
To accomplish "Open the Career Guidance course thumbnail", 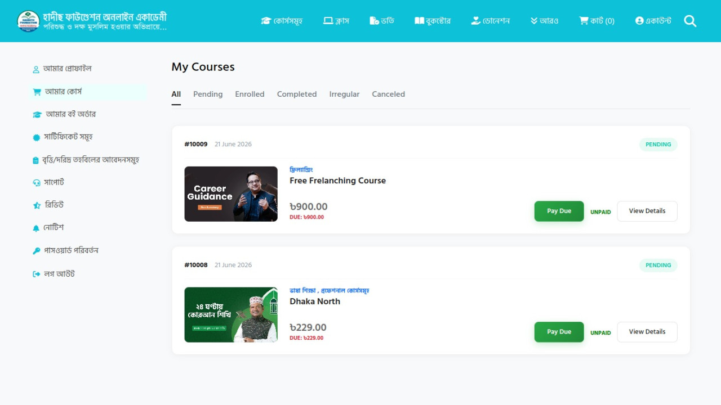I will point(231,194).
